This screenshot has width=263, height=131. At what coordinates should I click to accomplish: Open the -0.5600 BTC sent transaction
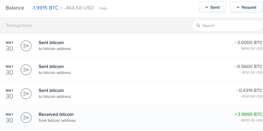point(131,70)
